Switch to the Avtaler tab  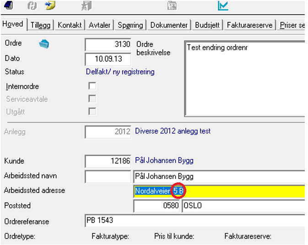pos(99,25)
